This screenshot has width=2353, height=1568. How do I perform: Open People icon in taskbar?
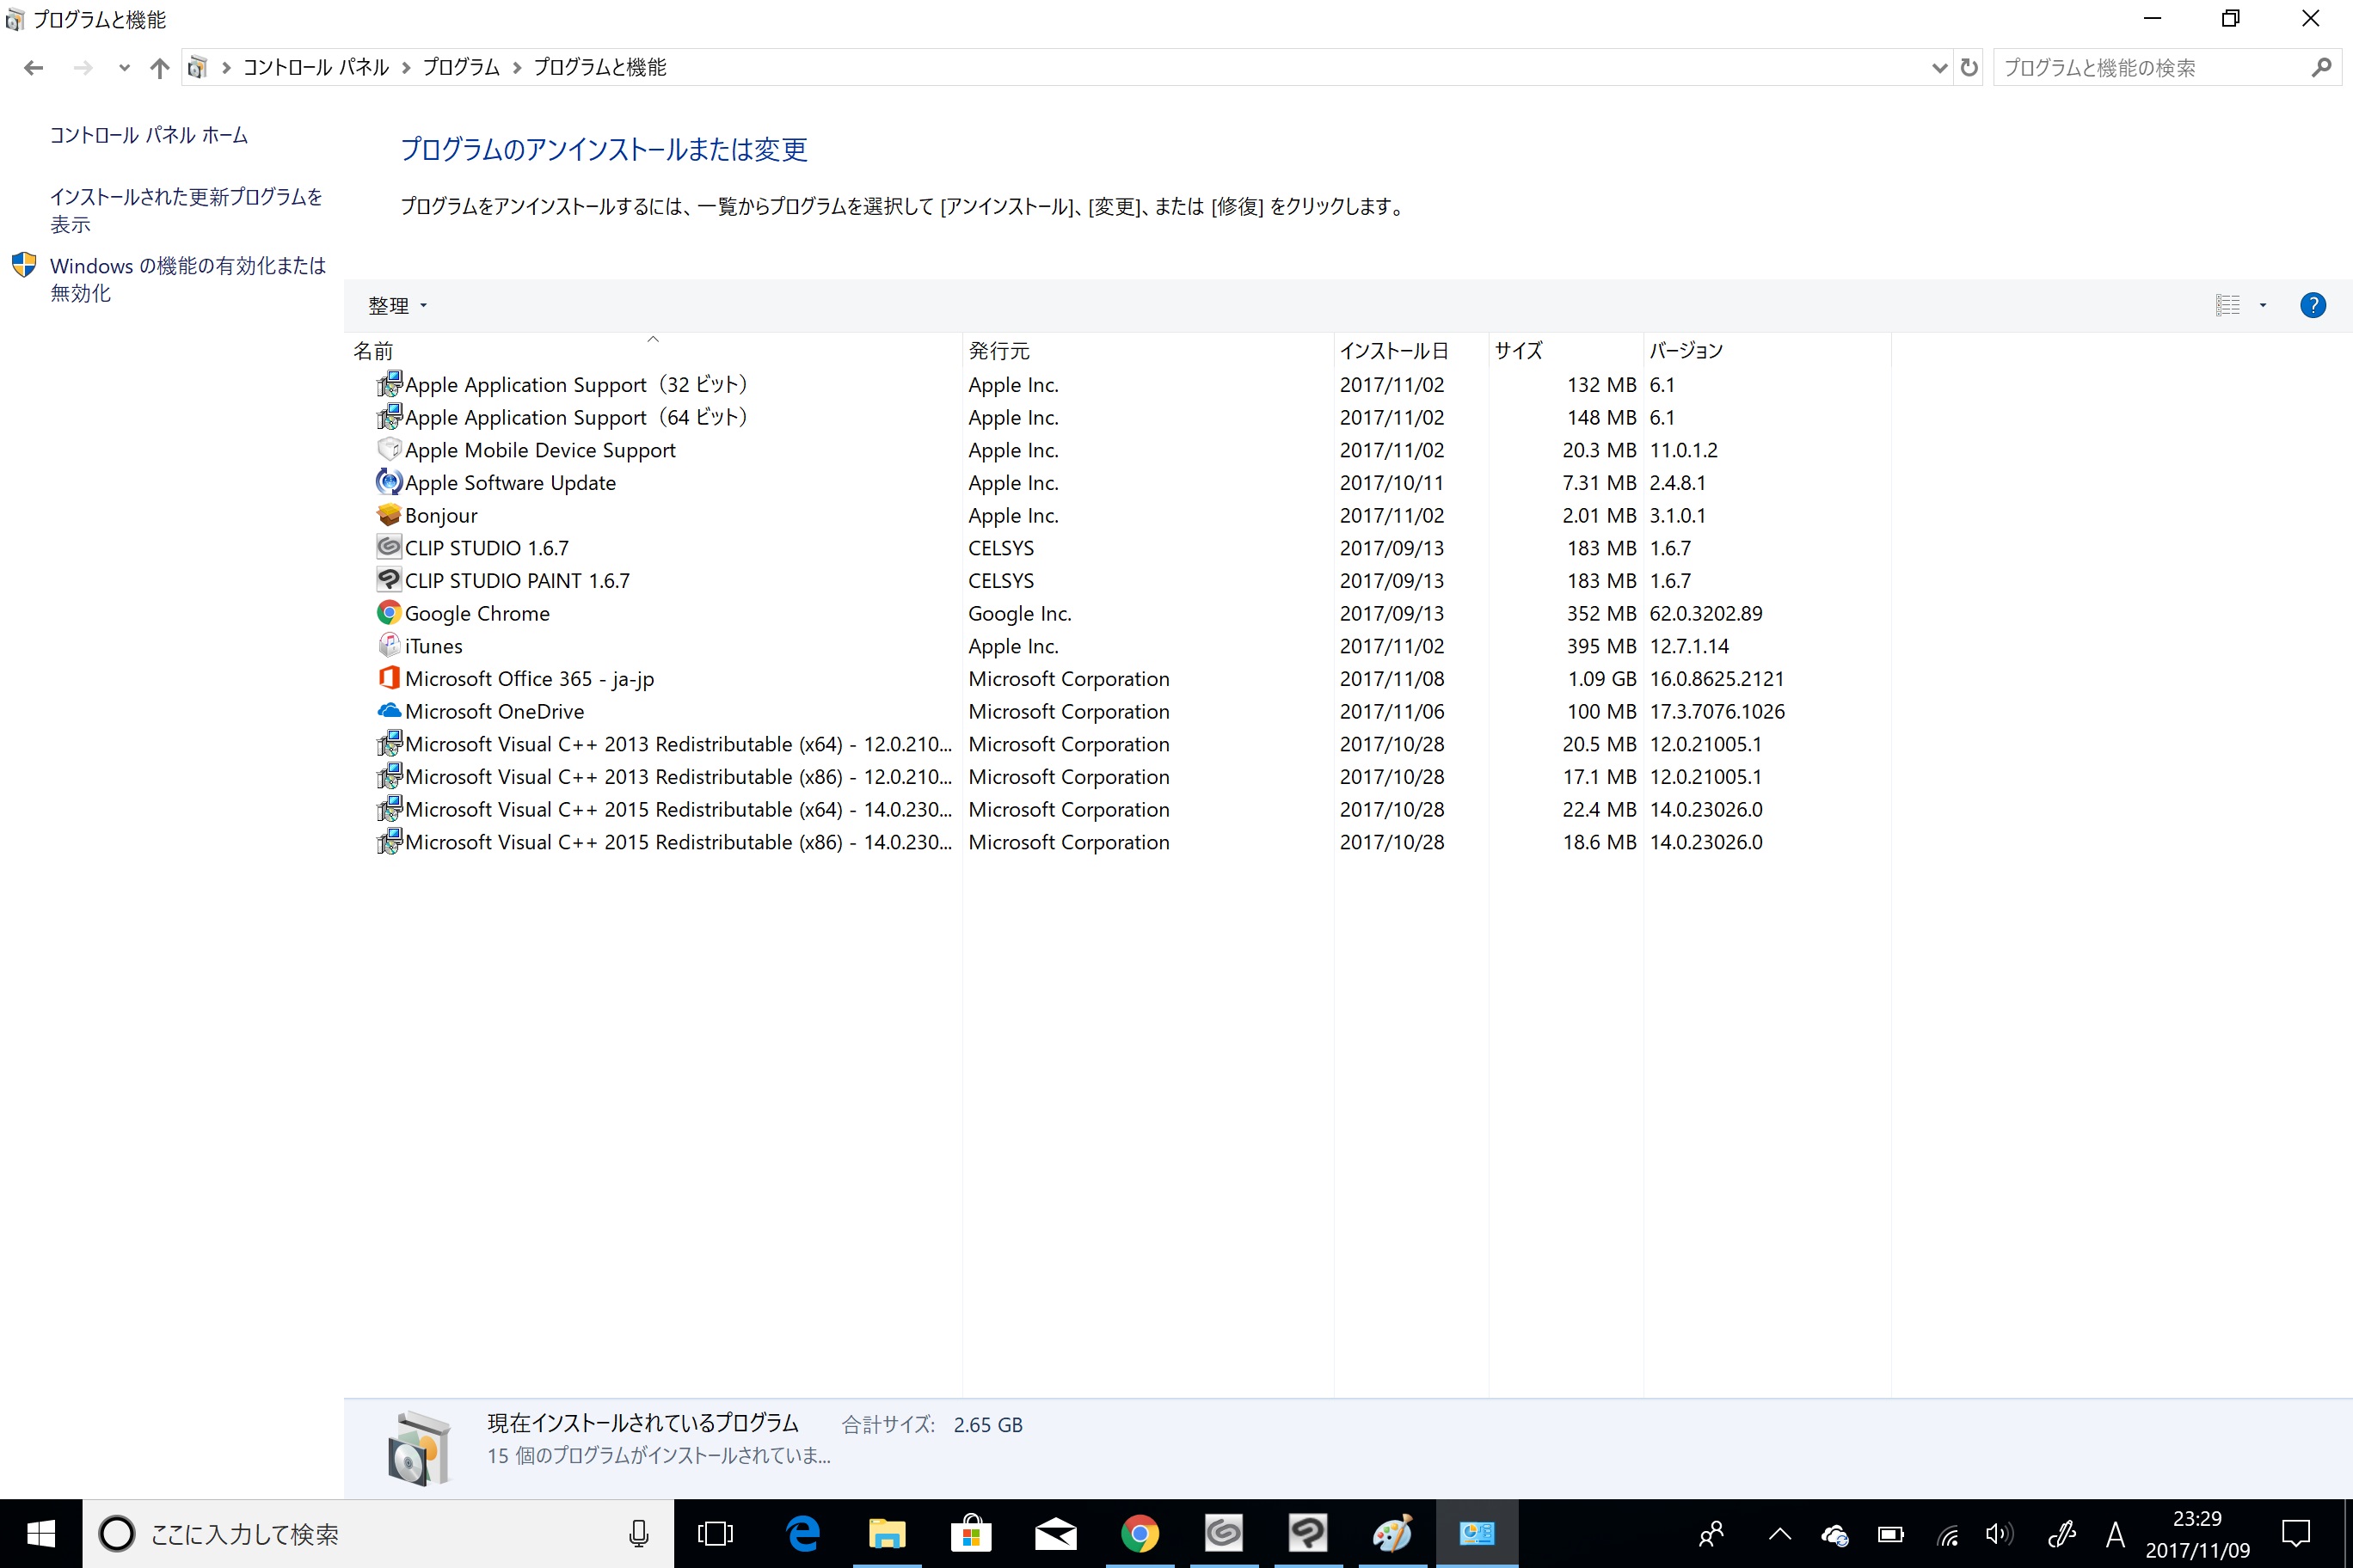click(1711, 1533)
